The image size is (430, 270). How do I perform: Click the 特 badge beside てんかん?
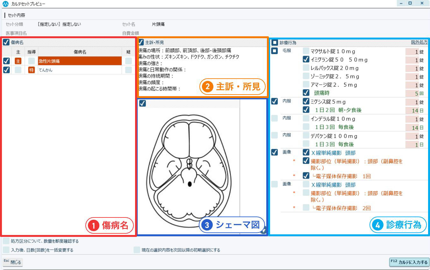tap(31, 70)
